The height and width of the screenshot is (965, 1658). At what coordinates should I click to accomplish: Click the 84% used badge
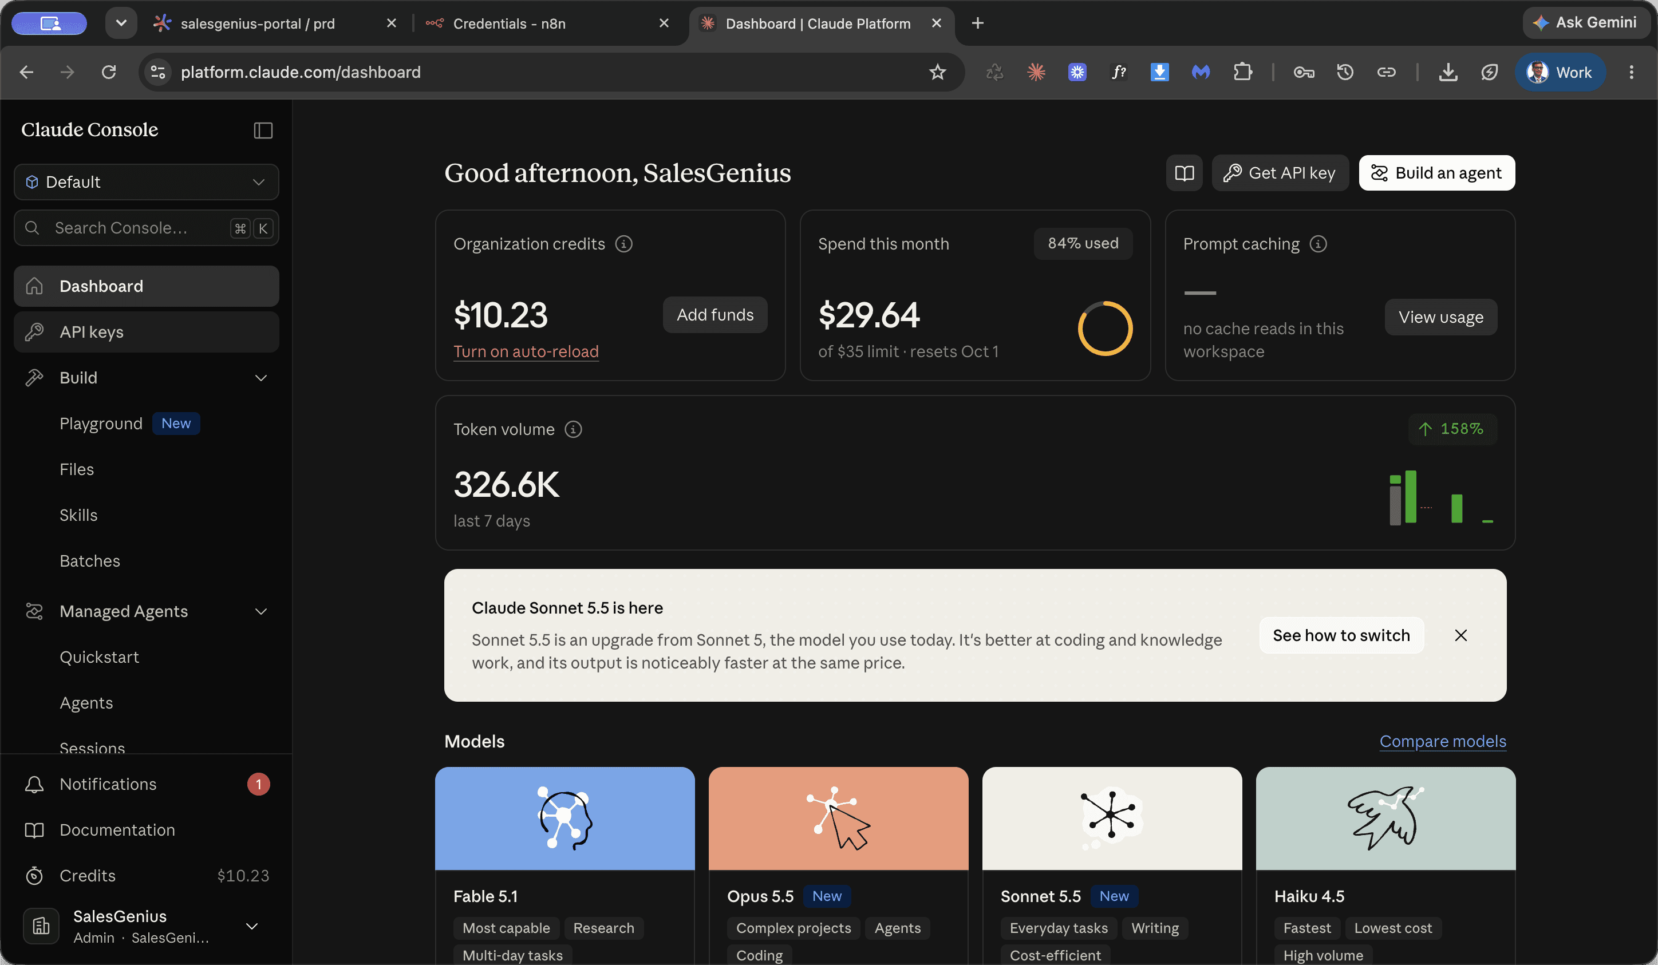pyautogui.click(x=1083, y=244)
